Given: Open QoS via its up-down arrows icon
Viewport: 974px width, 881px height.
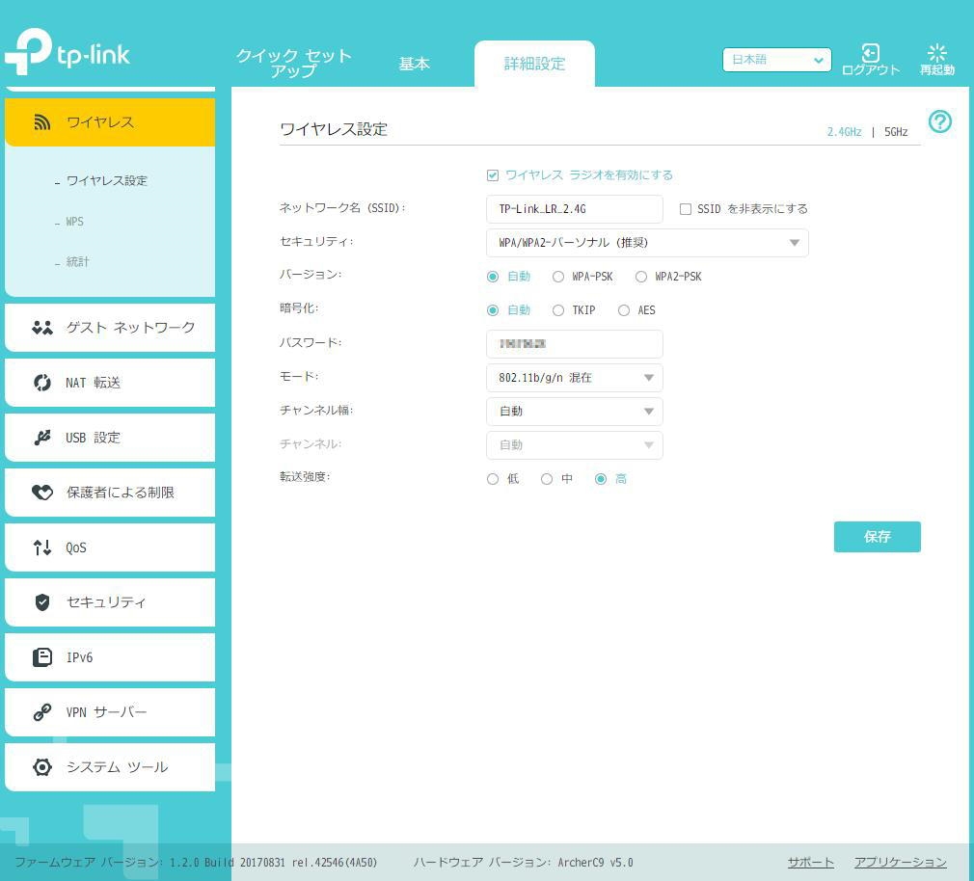Looking at the screenshot, I should (42, 547).
